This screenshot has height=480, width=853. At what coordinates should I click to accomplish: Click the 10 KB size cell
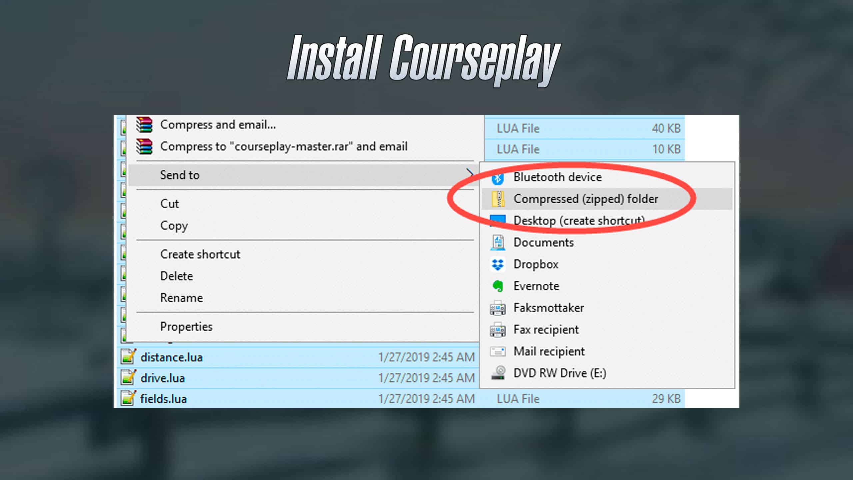click(x=666, y=149)
